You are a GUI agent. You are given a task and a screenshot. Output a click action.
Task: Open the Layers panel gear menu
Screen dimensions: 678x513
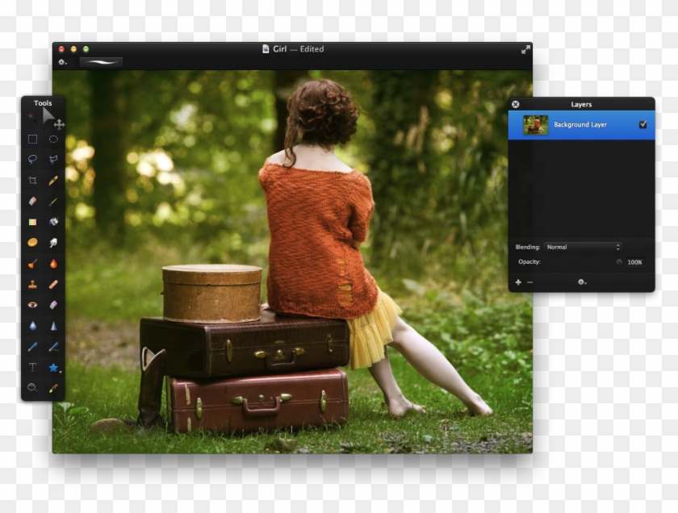point(581,282)
